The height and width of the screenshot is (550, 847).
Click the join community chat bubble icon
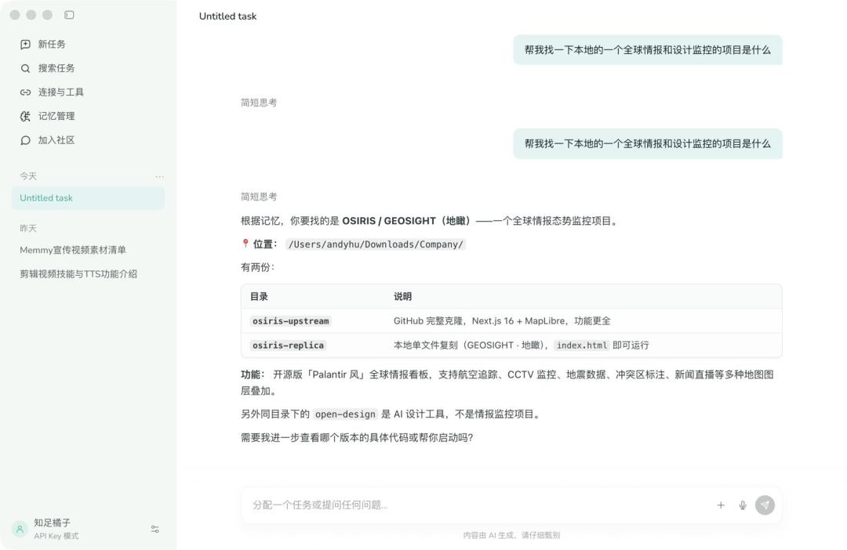pos(25,140)
